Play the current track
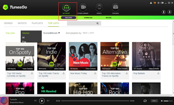The height and width of the screenshot is (105, 174). tap(42, 101)
